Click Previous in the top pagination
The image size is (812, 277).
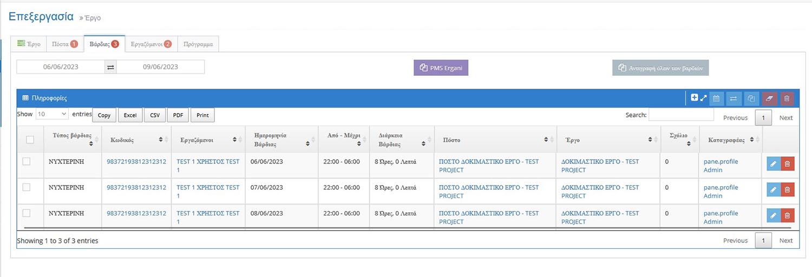click(735, 117)
